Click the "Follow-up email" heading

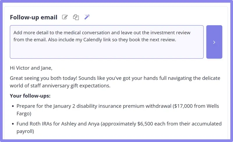pos(33,17)
